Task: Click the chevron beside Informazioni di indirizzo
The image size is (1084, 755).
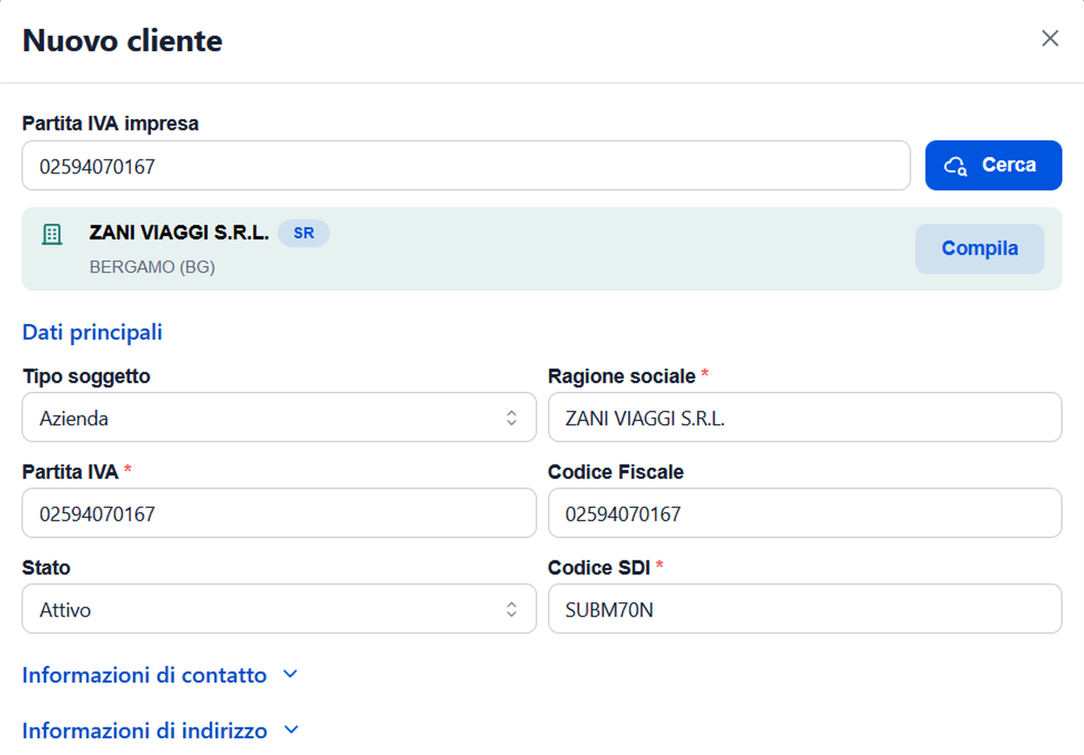Action: pyautogui.click(x=291, y=729)
